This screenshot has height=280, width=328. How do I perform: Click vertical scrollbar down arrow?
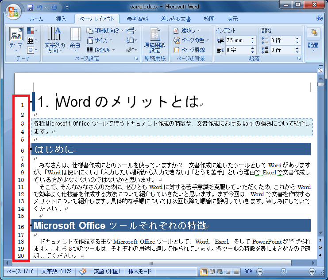pyautogui.click(x=320, y=233)
